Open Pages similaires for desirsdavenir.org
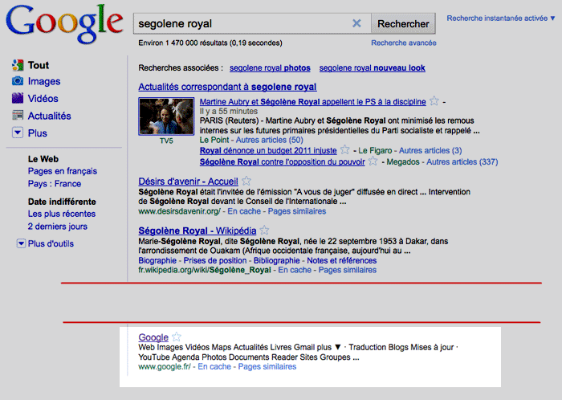 click(297, 211)
